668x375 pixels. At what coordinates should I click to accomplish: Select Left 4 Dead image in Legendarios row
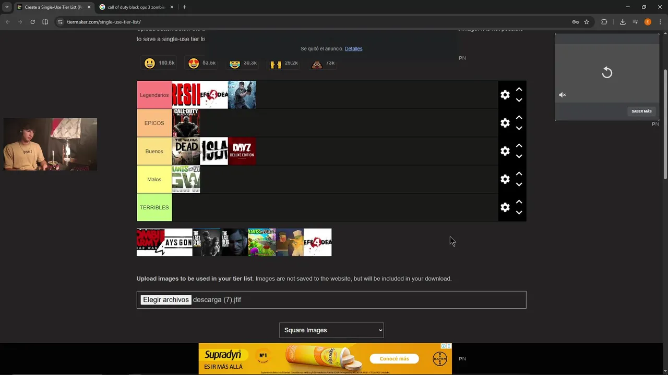click(x=214, y=95)
